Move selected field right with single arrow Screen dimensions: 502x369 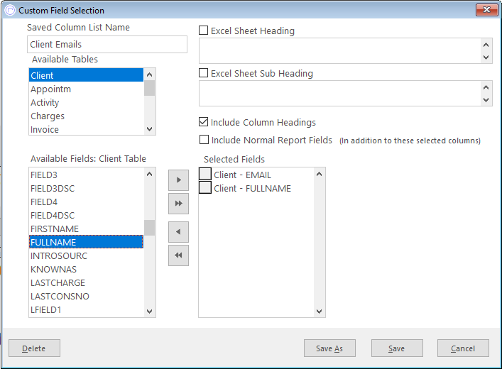click(178, 180)
